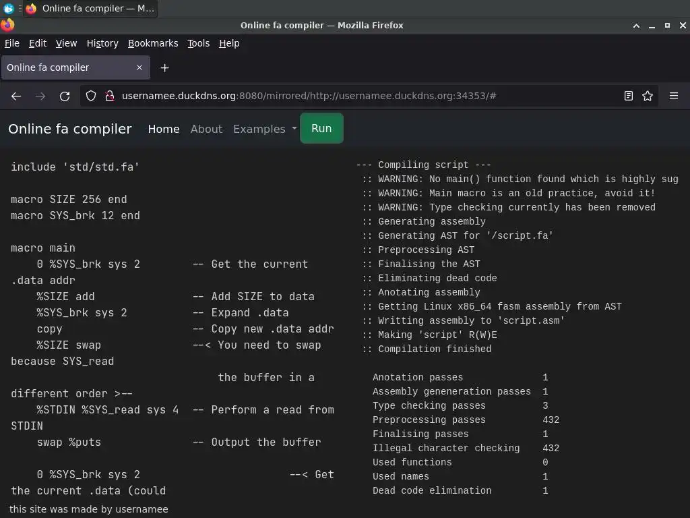690x518 pixels.
Task: Click the Online fa compiler brand link
Action: [70, 129]
